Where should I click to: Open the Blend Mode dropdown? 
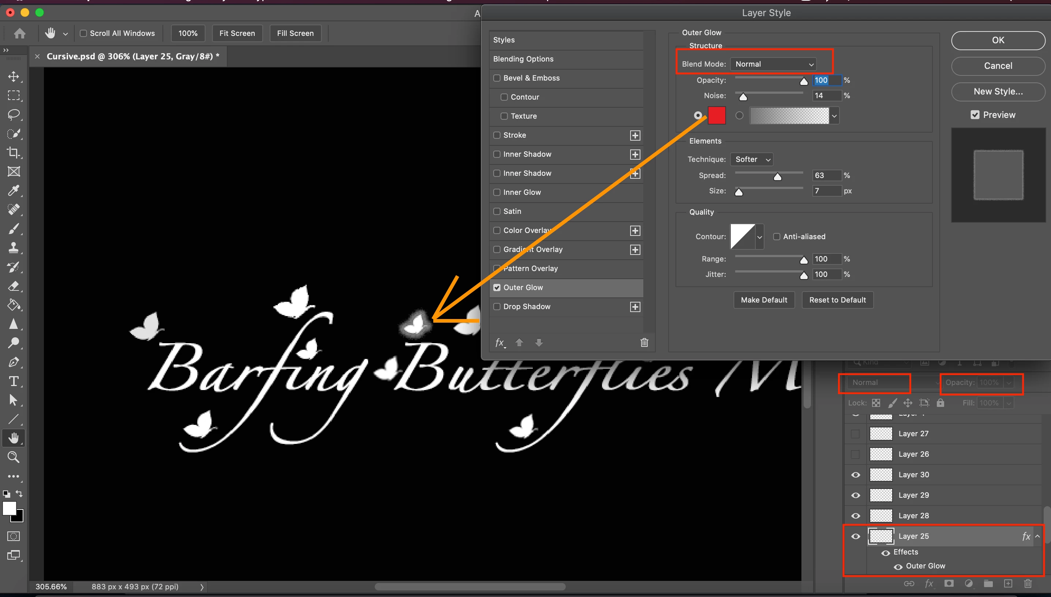773,64
